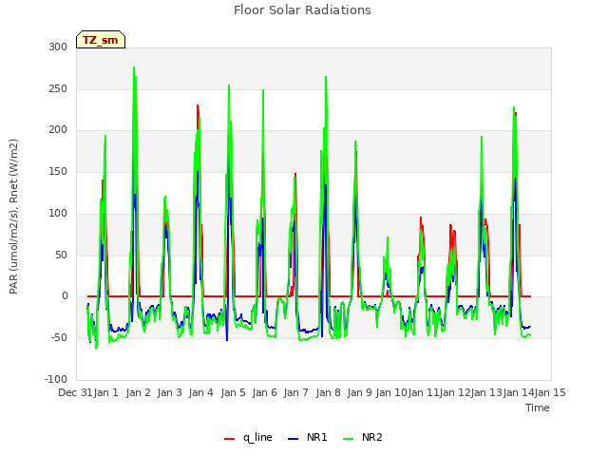The height and width of the screenshot is (456, 608).
Task: Click the 300 y-axis value
Action: point(58,47)
